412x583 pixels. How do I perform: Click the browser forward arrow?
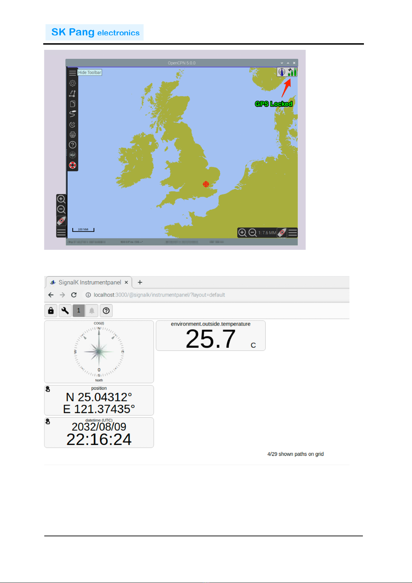tap(62, 295)
